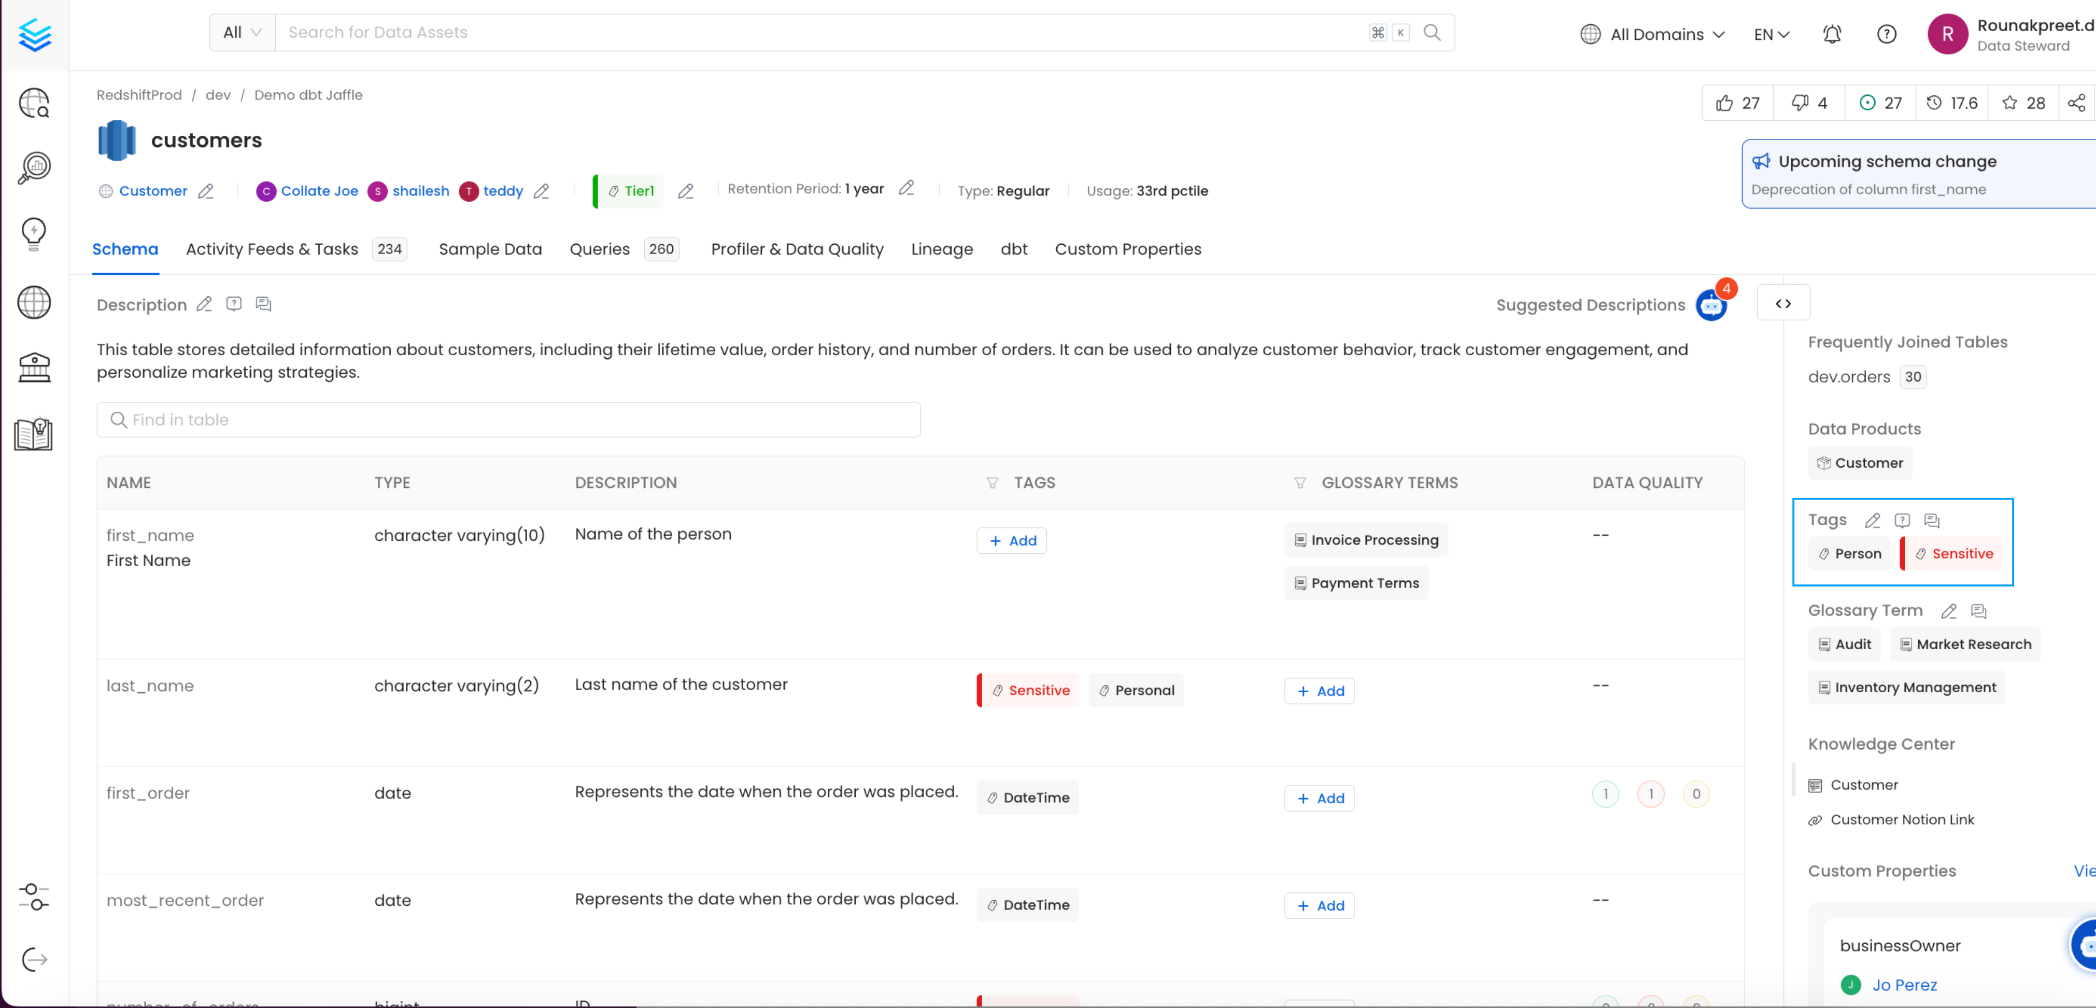
Task: Upvote the customers table with the thumbs-up
Action: (x=1725, y=103)
